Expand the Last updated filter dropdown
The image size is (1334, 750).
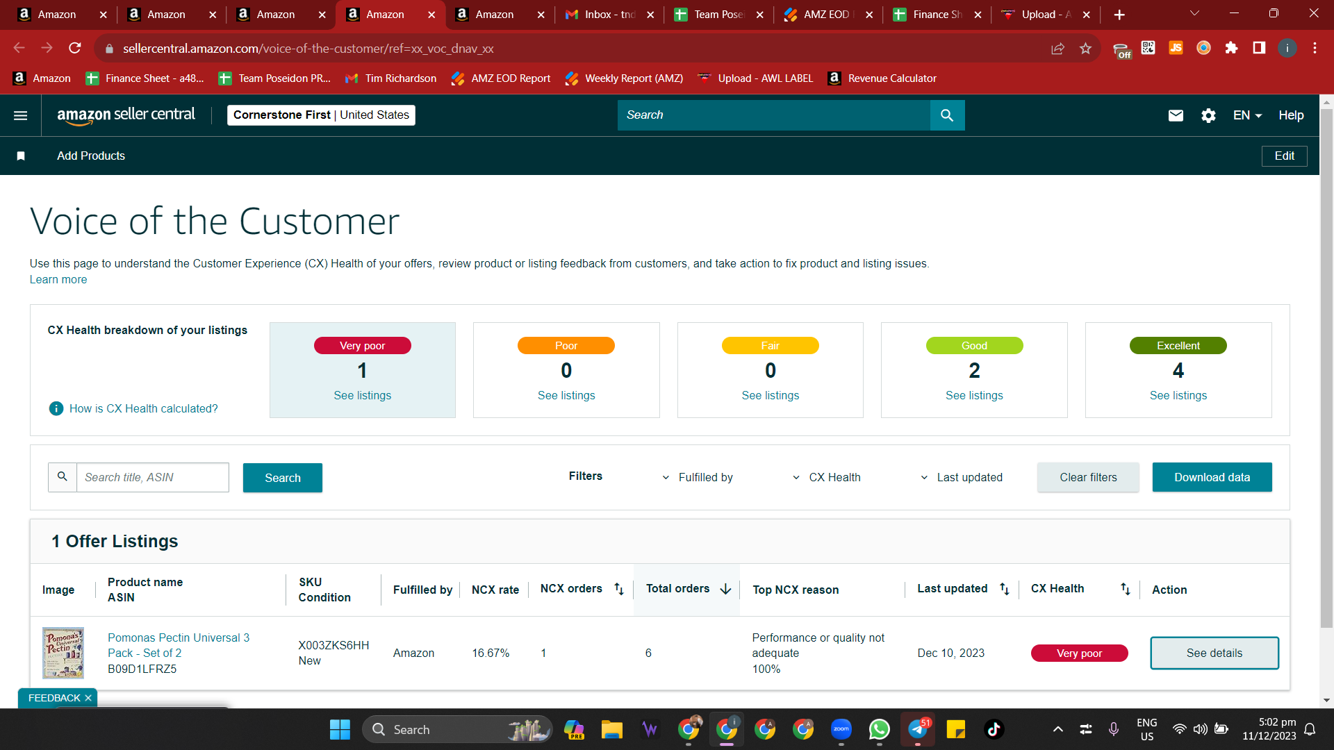[x=962, y=478]
